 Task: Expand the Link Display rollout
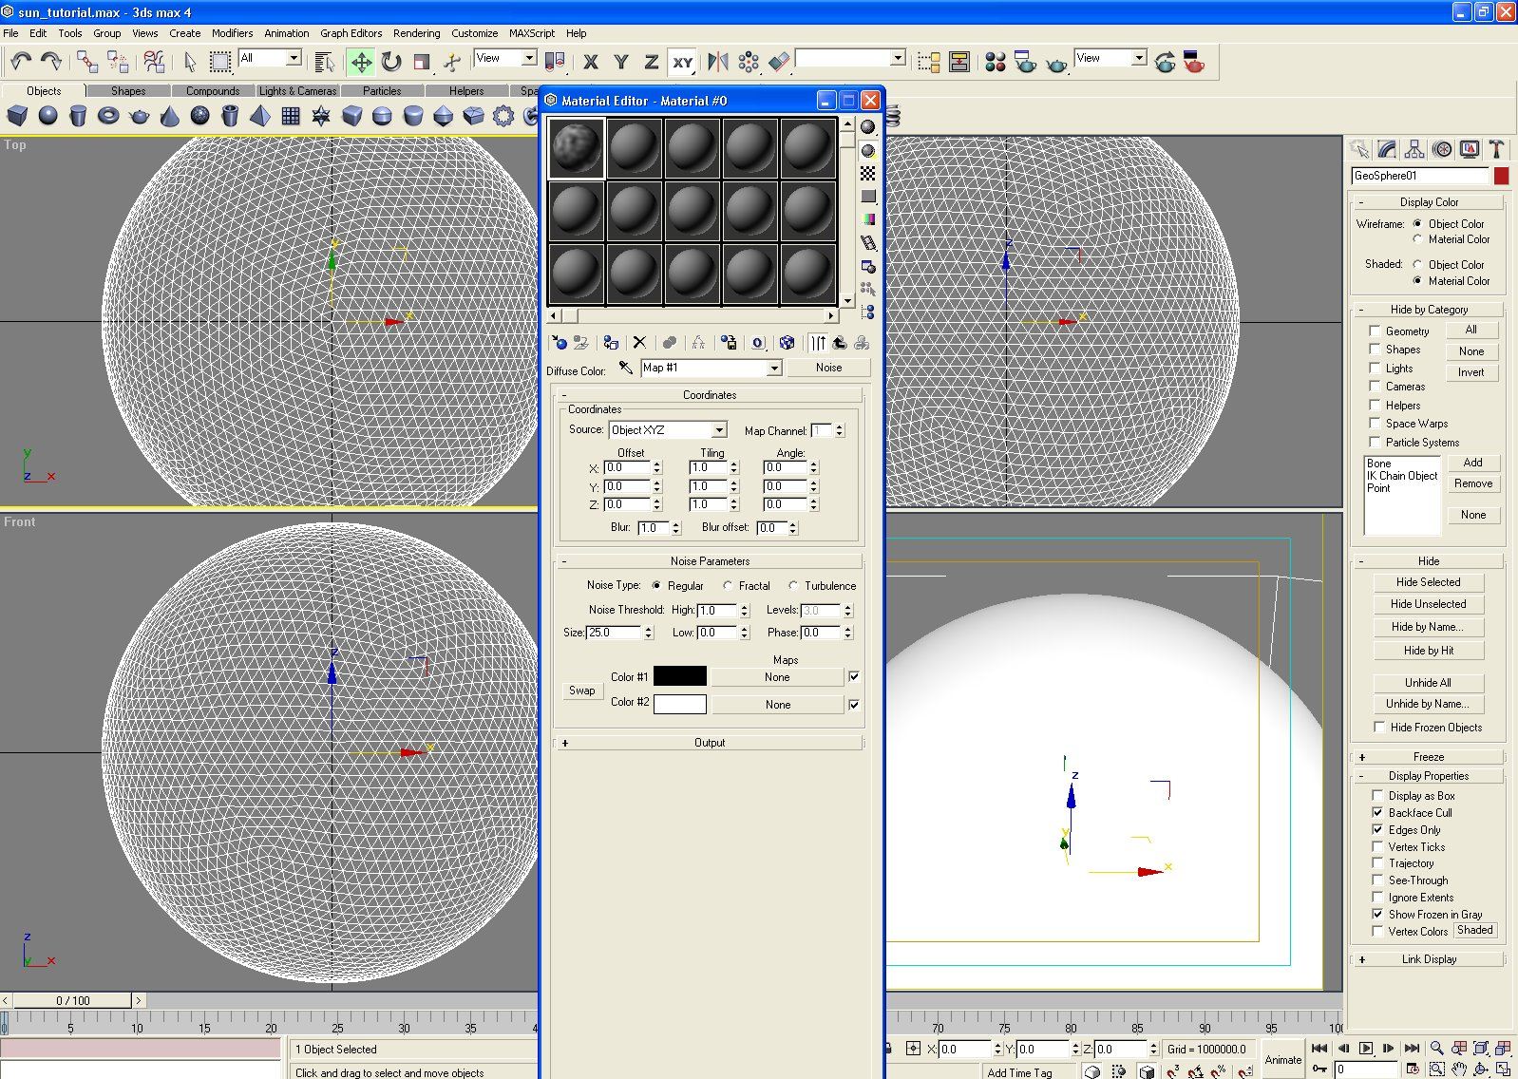click(1428, 959)
